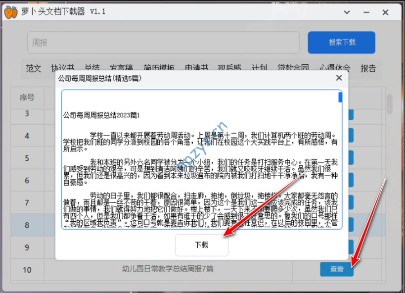Click 查看 button for row 10

point(337,269)
